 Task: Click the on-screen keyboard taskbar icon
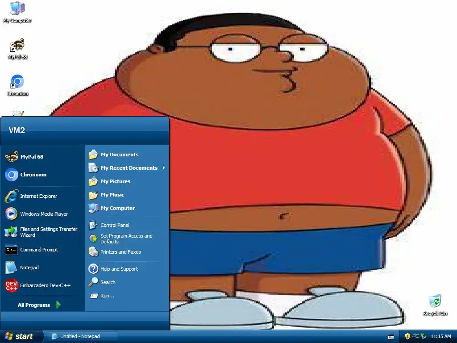391,337
